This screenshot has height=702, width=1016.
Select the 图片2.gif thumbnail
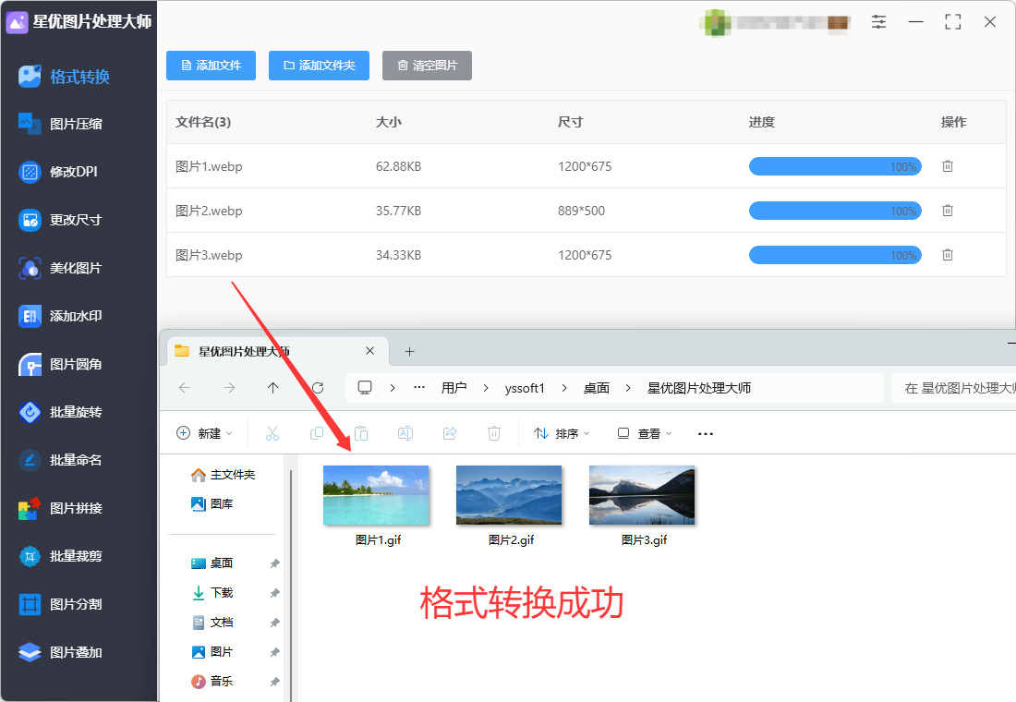click(x=509, y=495)
